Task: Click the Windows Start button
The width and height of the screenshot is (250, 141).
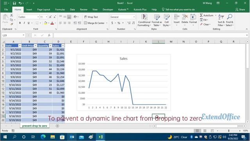Action: [5, 137]
